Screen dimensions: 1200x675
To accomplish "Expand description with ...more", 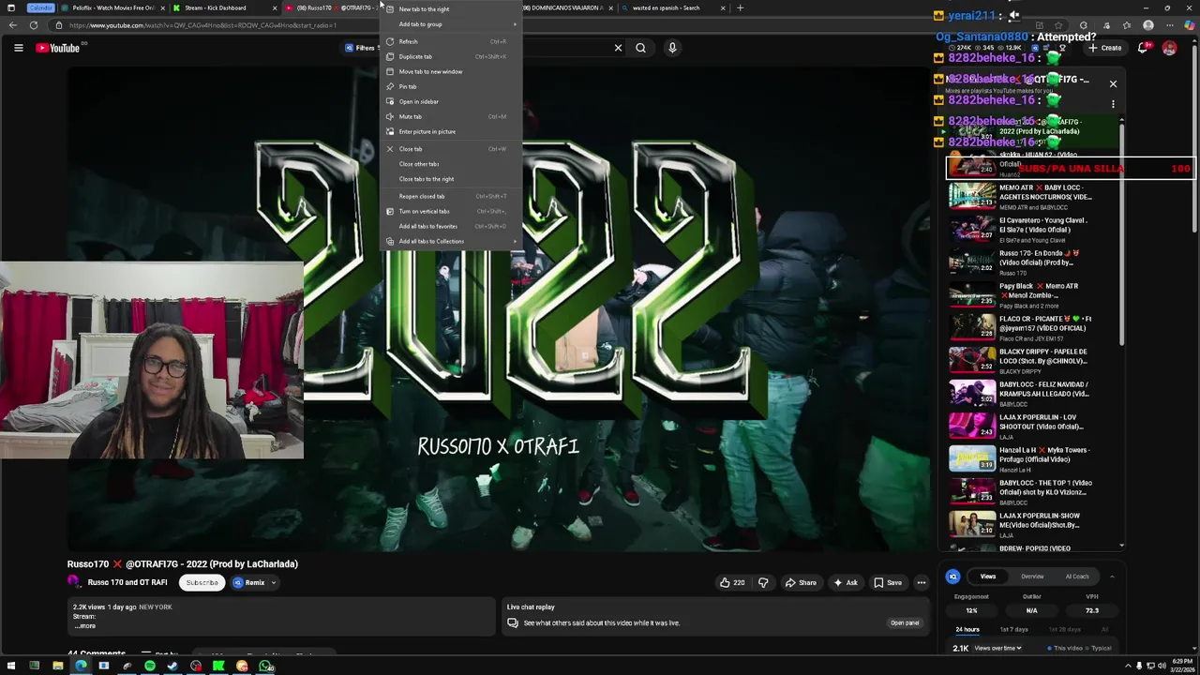I will (x=85, y=625).
